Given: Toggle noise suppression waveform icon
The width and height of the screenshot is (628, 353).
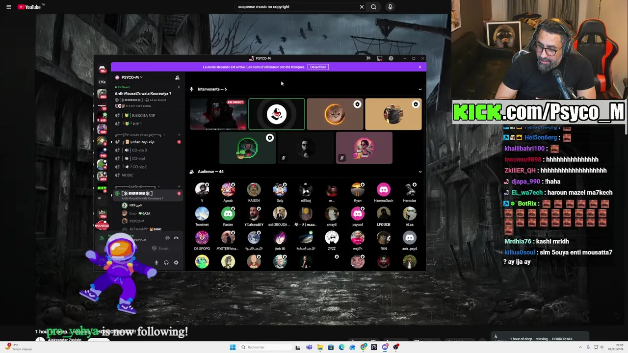Looking at the screenshot, I should coord(167,238).
